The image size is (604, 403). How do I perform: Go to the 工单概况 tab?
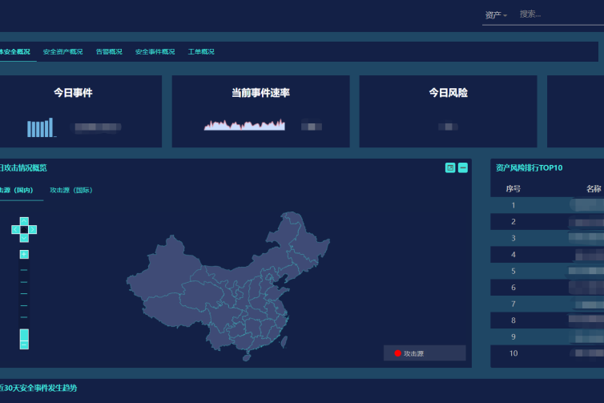coord(201,52)
